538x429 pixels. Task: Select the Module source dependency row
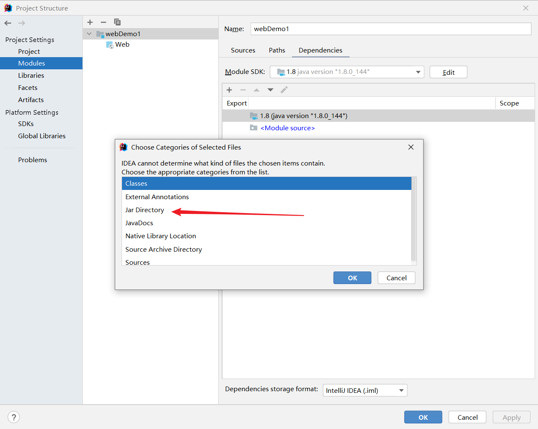(x=378, y=128)
